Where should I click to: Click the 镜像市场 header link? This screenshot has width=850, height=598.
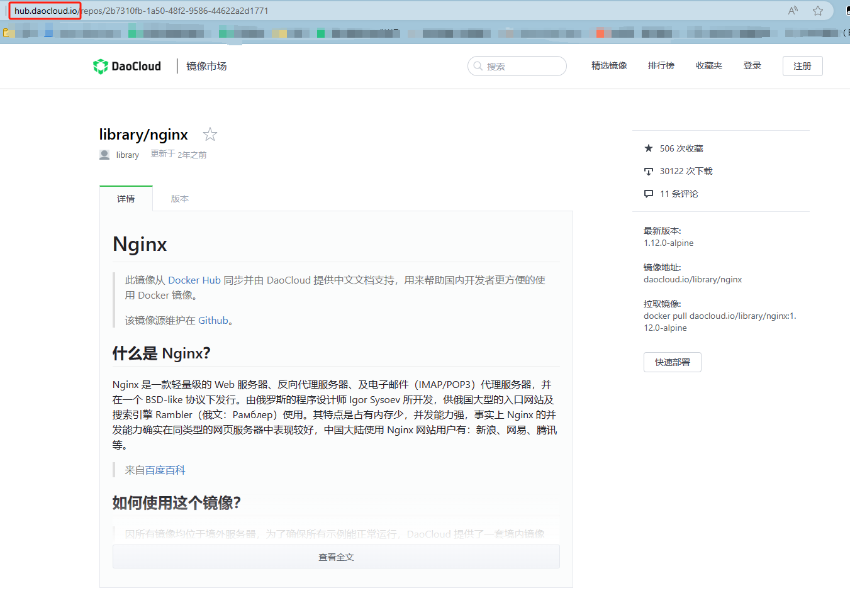click(x=206, y=66)
